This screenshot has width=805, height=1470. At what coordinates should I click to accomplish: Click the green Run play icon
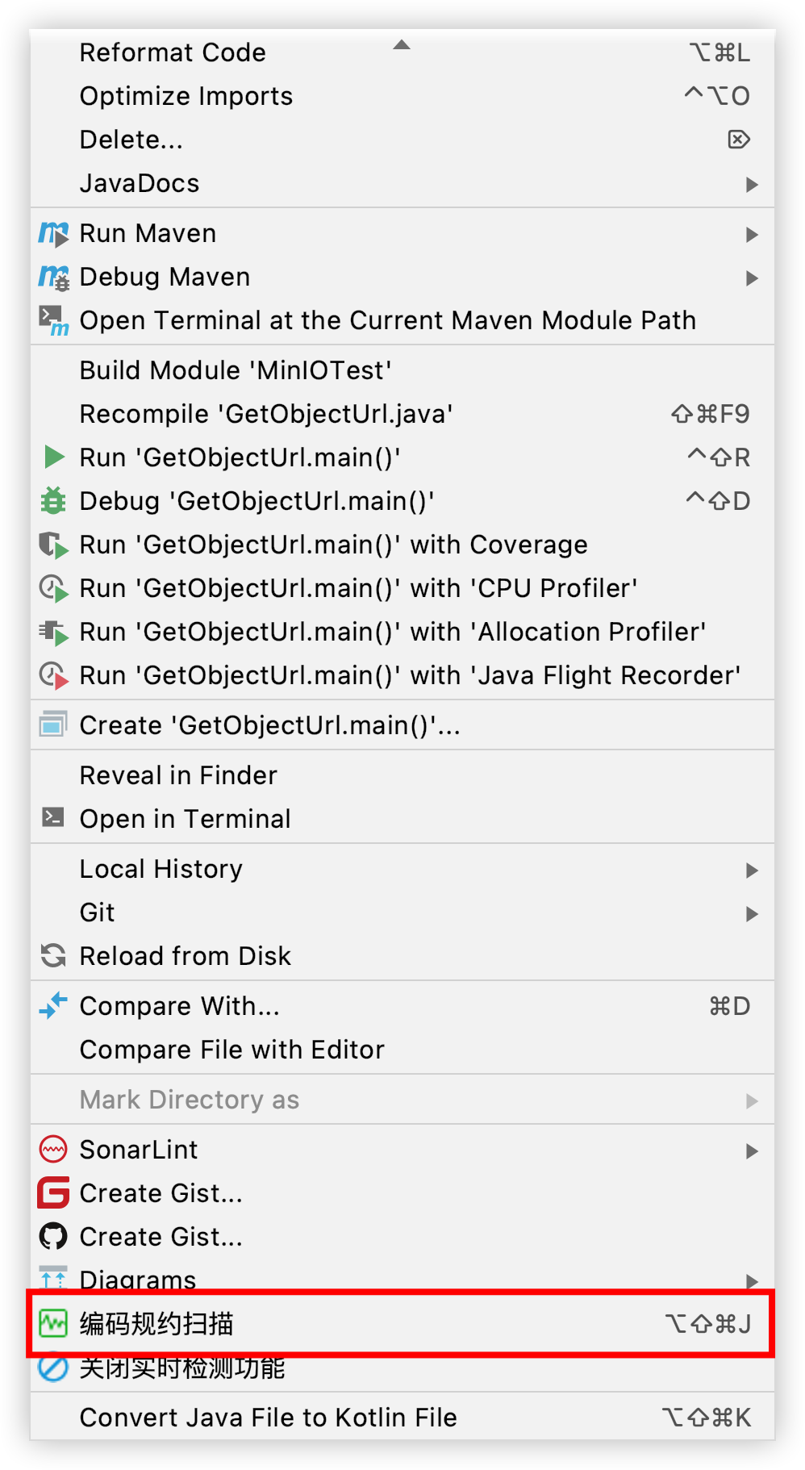click(53, 457)
